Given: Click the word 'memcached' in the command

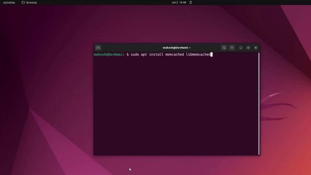Looking at the screenshot, I should coord(174,54).
